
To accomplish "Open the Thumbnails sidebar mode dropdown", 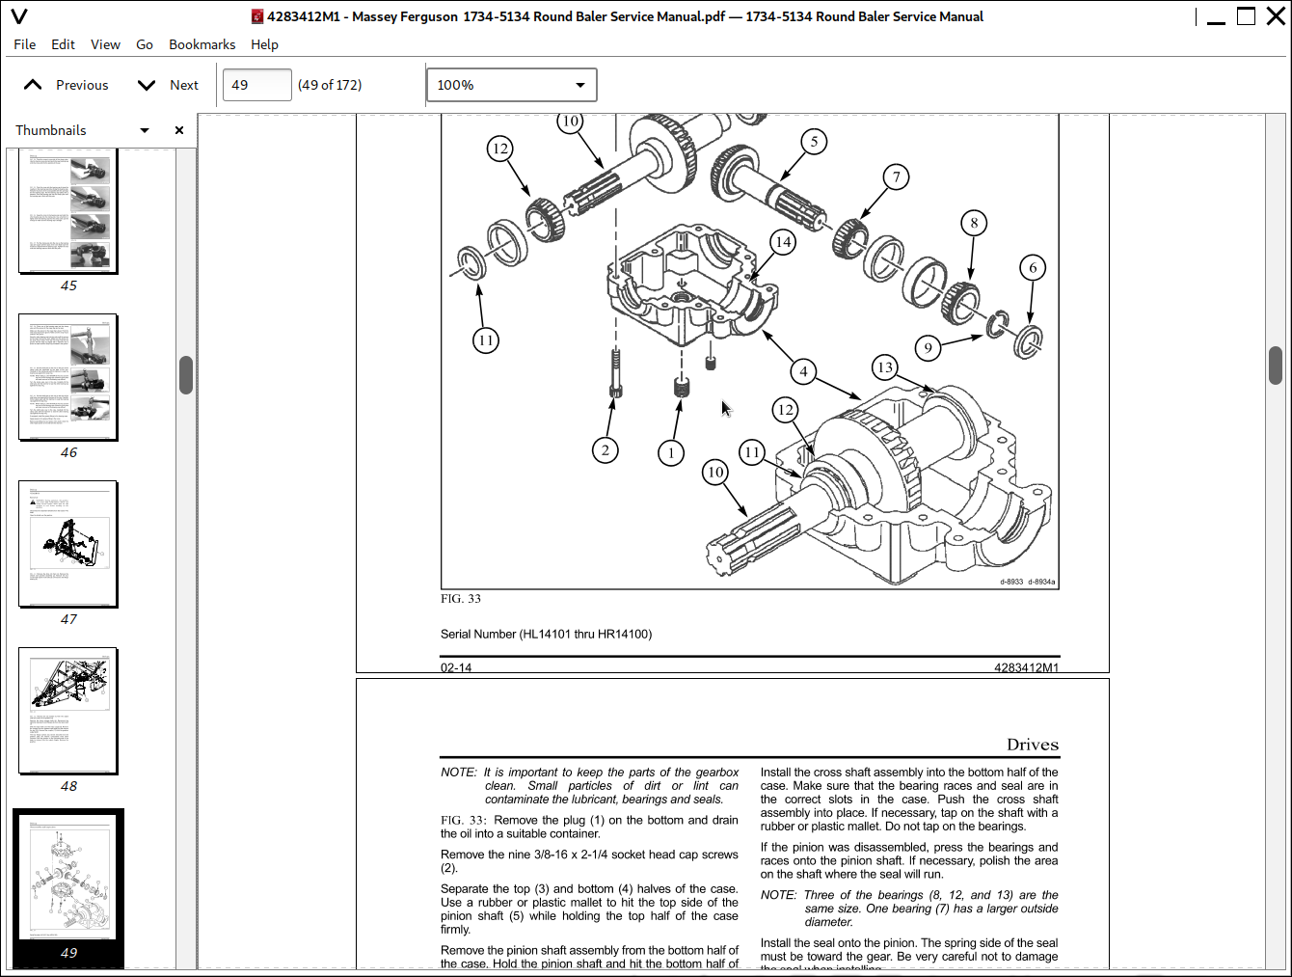I will (145, 130).
